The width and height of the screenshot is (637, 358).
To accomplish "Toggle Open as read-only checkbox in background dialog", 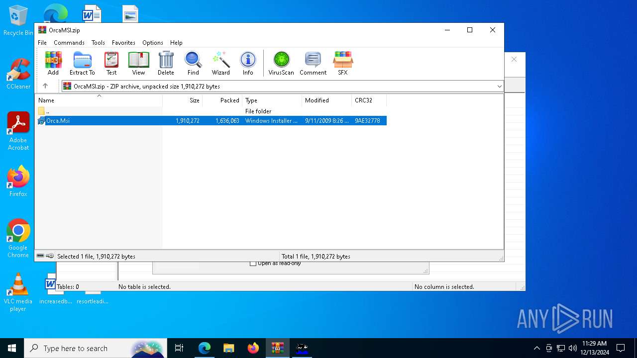I will pyautogui.click(x=253, y=264).
